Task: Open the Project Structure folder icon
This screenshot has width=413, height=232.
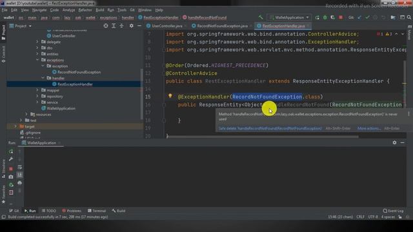Action: 393,17
